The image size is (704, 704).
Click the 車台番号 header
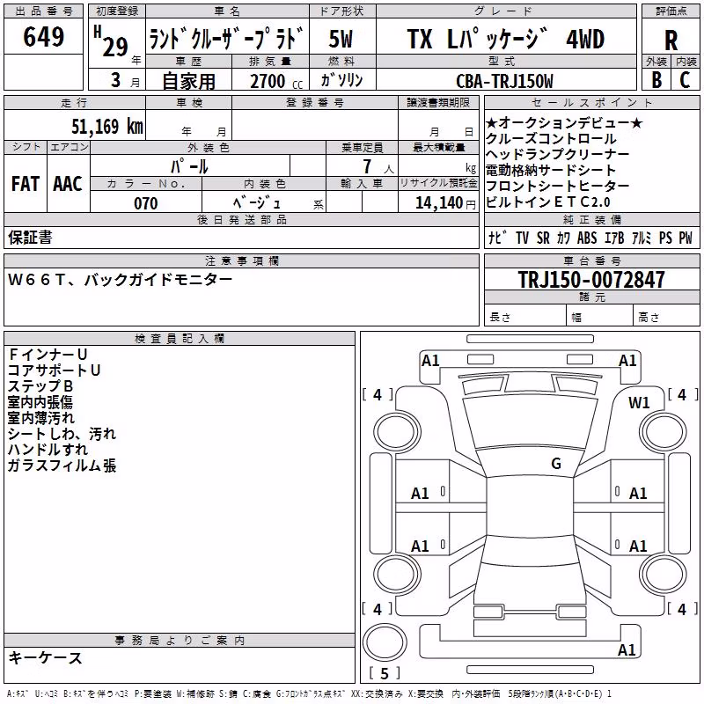click(592, 260)
